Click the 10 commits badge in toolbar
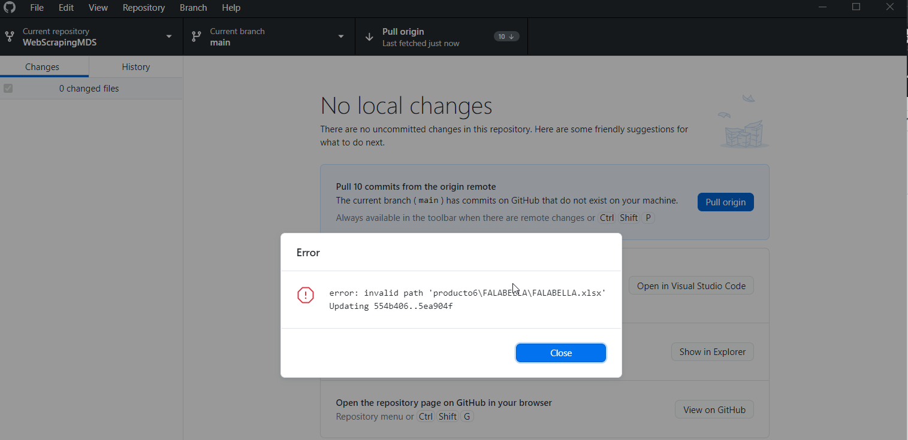The height and width of the screenshot is (440, 908). (x=506, y=36)
